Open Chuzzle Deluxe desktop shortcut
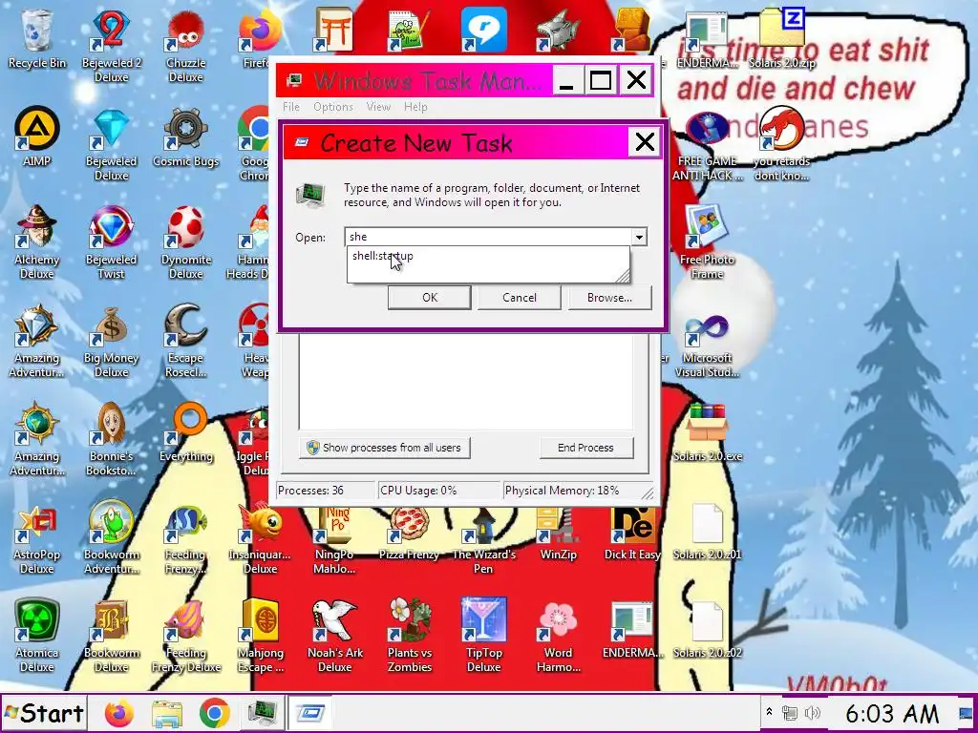Viewport: 978px width, 733px height. click(x=186, y=45)
